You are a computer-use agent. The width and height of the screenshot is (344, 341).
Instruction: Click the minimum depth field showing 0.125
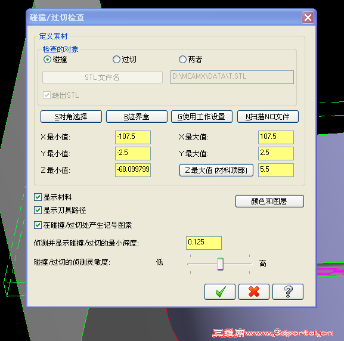pyautogui.click(x=204, y=243)
